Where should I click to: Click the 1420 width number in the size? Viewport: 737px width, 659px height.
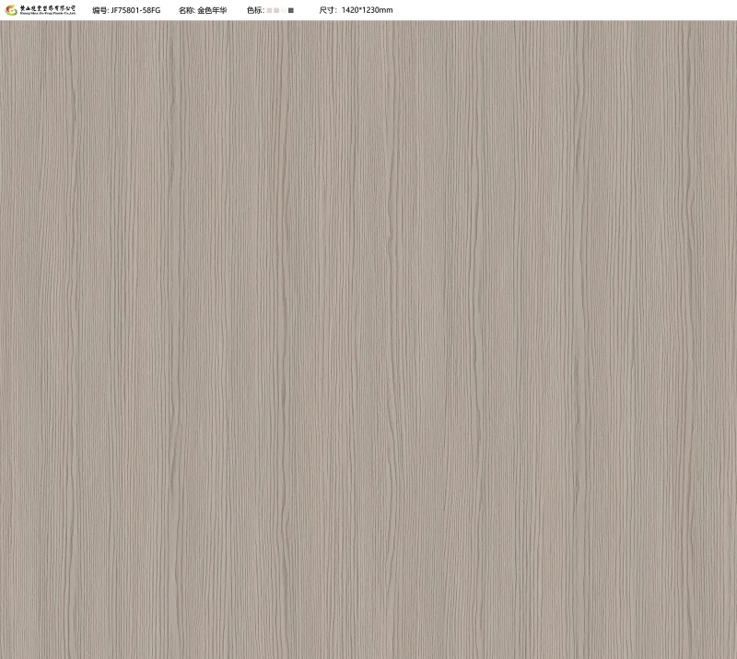click(x=351, y=10)
